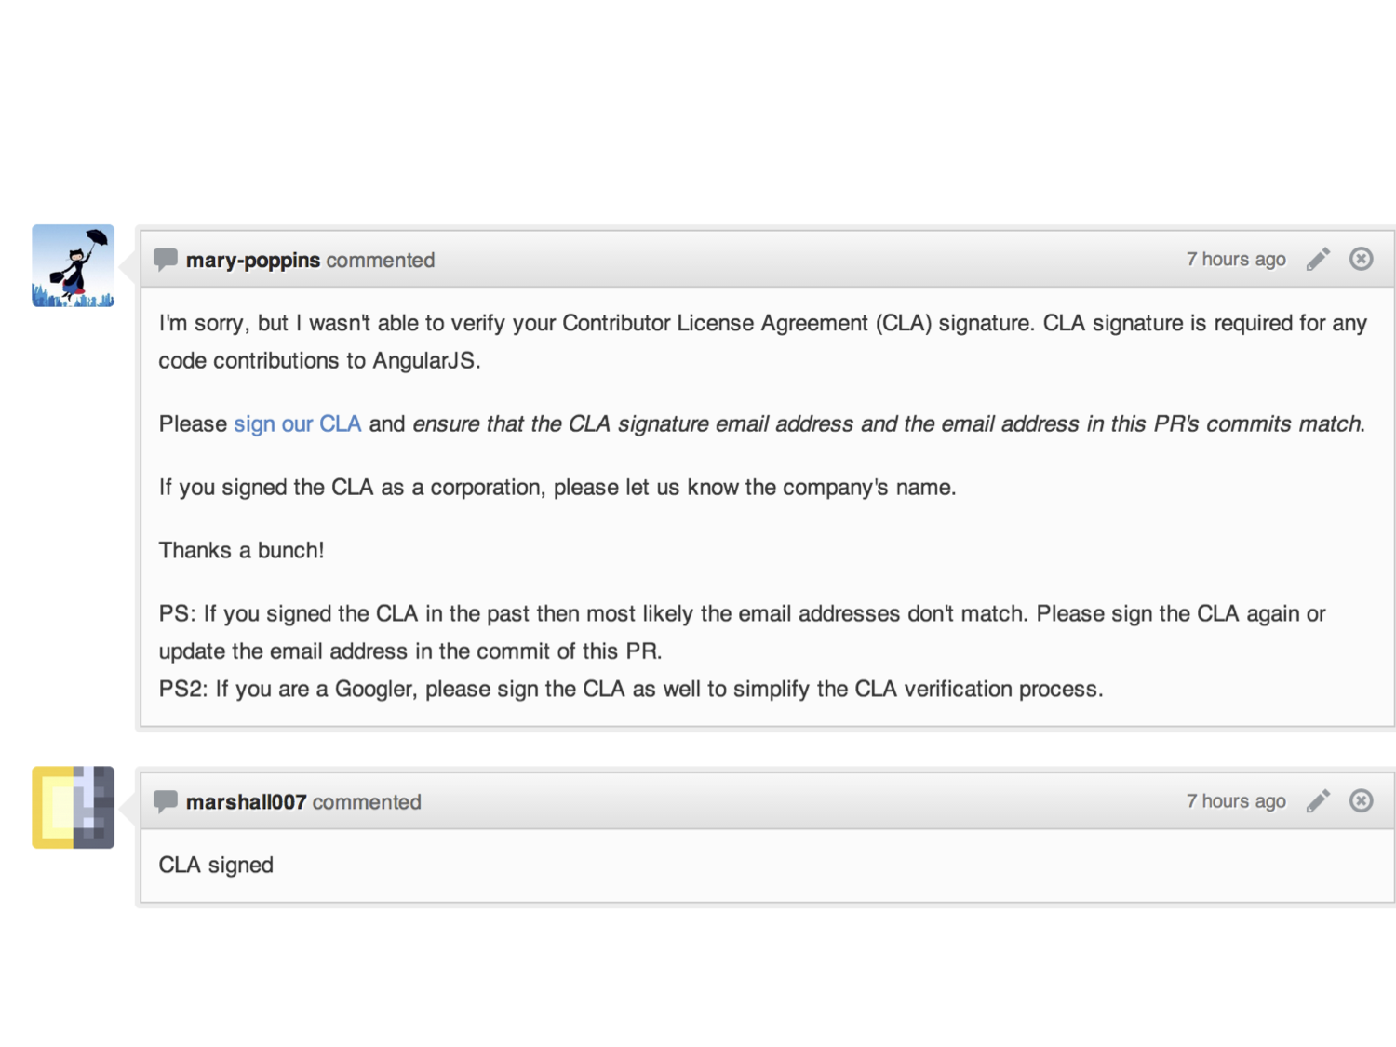
Task: Remove marshall007's comment via the X icon
Action: (x=1361, y=800)
